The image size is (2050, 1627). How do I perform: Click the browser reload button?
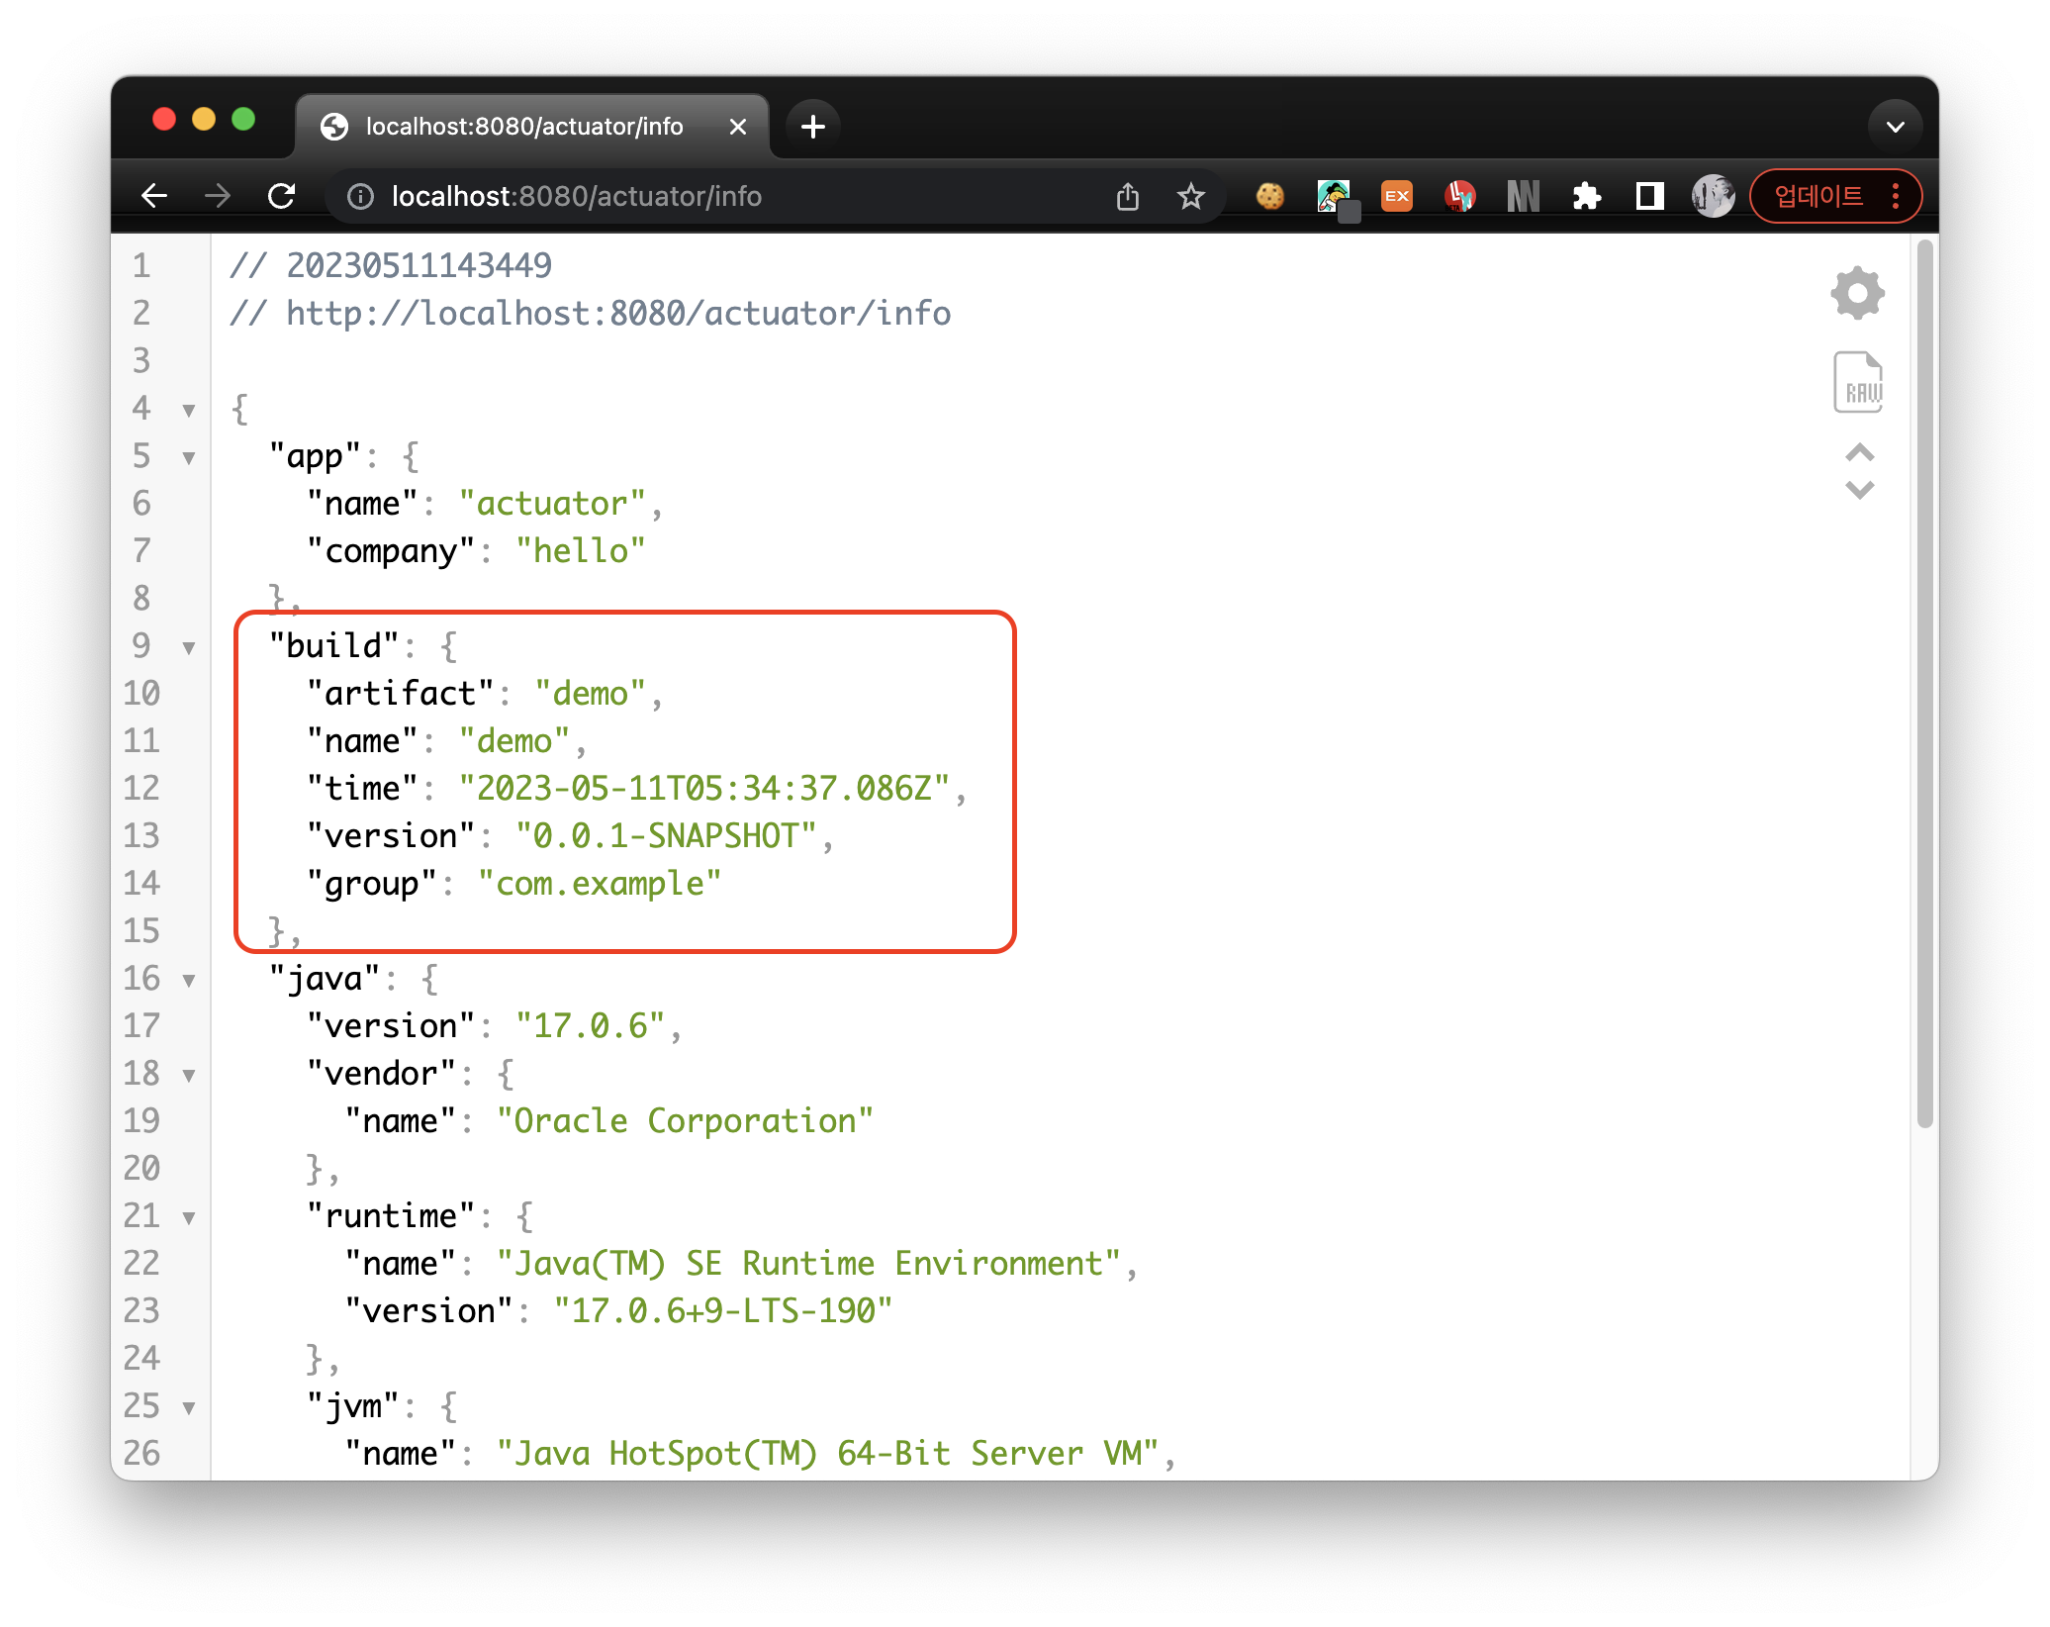click(x=282, y=196)
